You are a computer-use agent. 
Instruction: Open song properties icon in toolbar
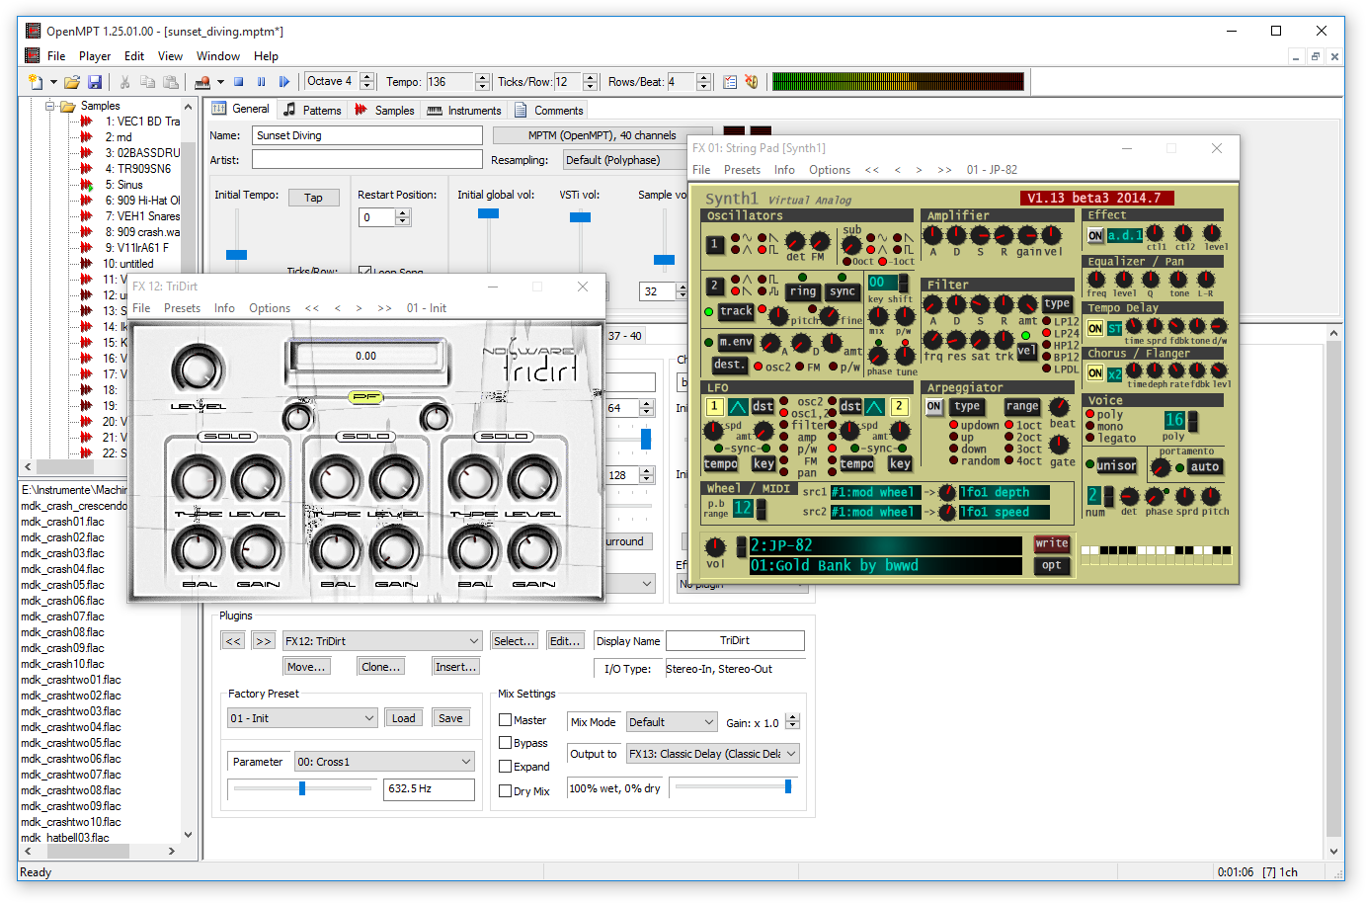coord(730,82)
